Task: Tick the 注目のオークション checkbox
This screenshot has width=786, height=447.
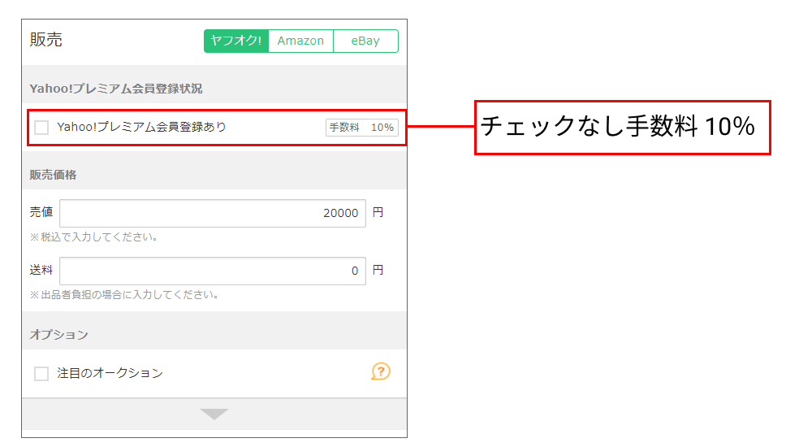Action: click(41, 374)
